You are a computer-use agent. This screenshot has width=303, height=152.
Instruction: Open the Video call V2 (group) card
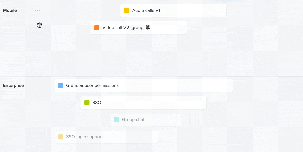tap(139, 28)
